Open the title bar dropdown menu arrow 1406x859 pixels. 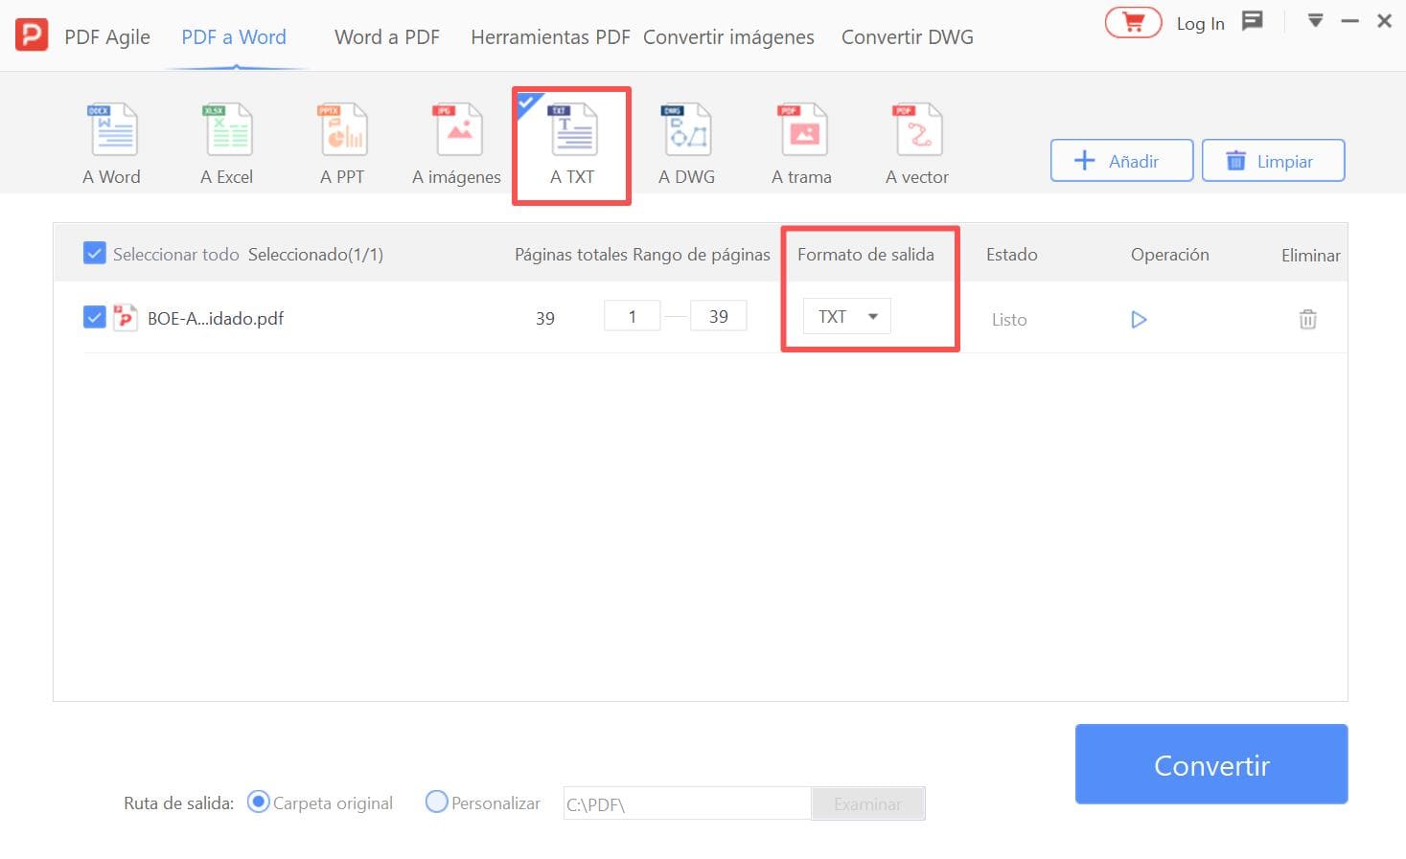(1315, 21)
